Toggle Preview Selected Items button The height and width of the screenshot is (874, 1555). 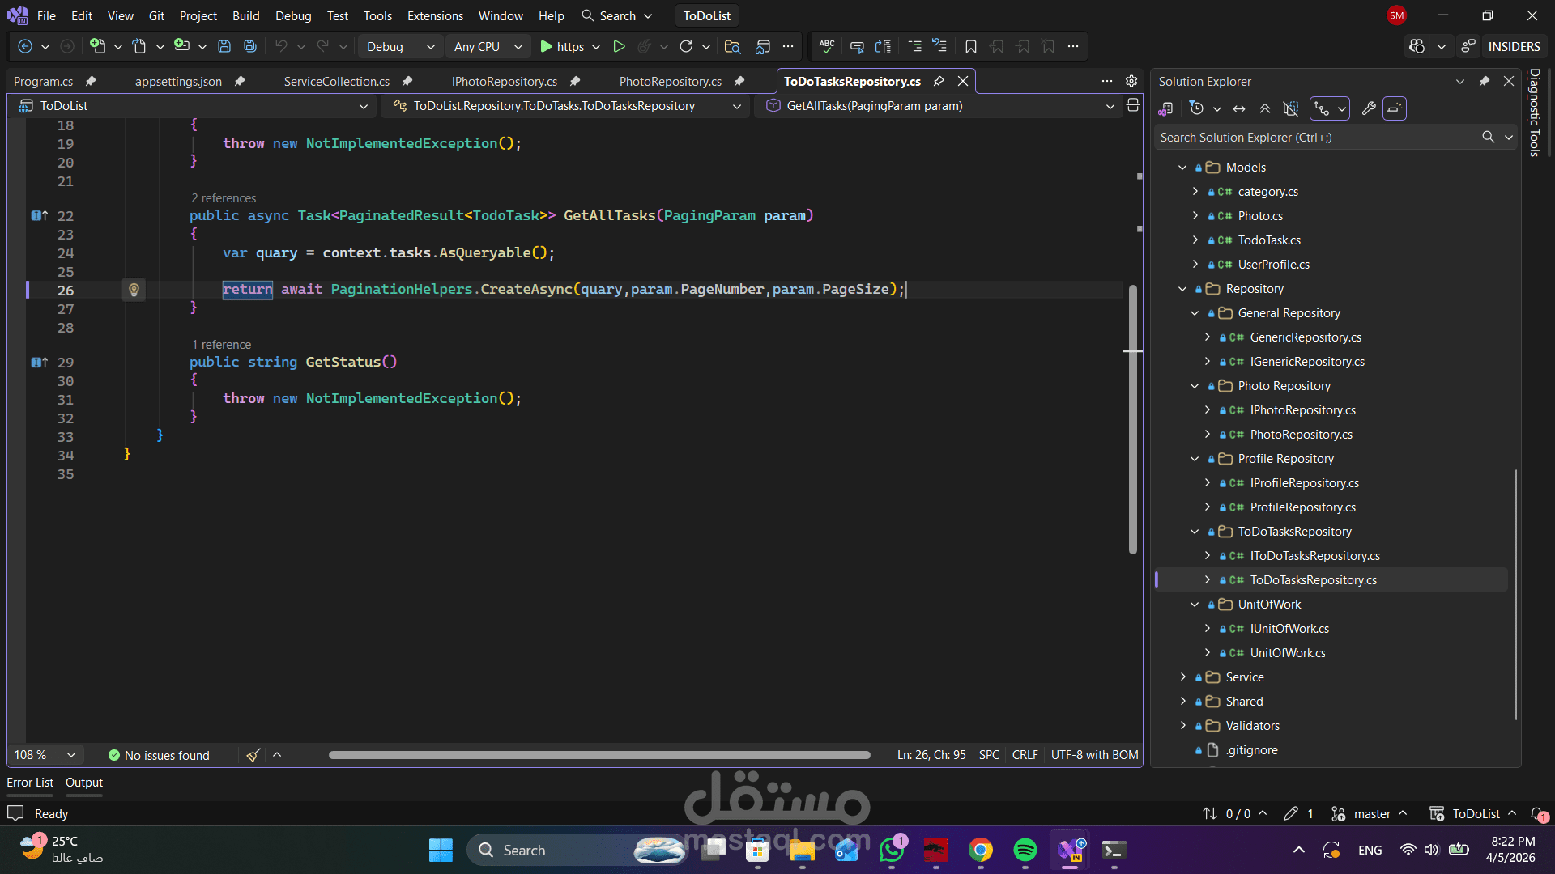click(x=1395, y=108)
